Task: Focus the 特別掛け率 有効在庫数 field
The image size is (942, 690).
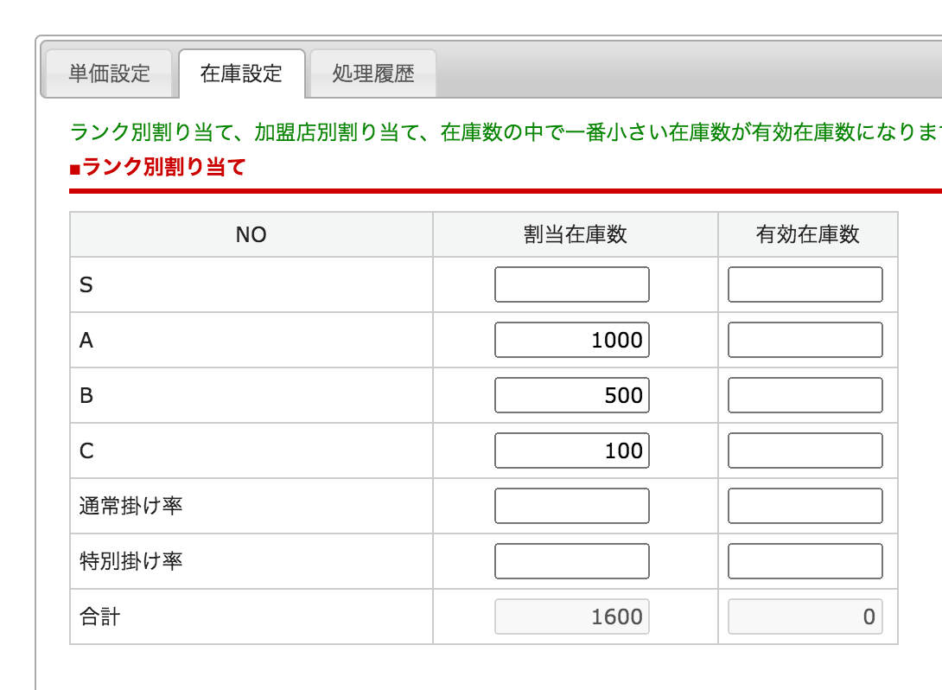Action: [x=805, y=561]
